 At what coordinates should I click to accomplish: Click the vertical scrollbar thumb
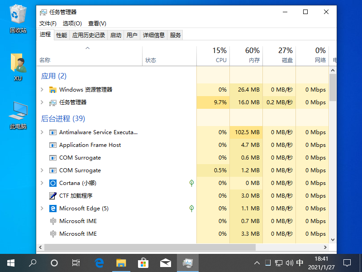tap(333, 87)
